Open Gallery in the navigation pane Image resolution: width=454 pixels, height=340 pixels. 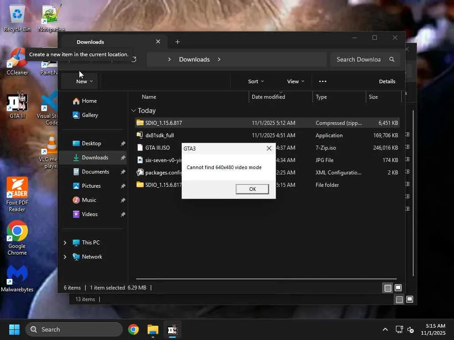pos(90,115)
